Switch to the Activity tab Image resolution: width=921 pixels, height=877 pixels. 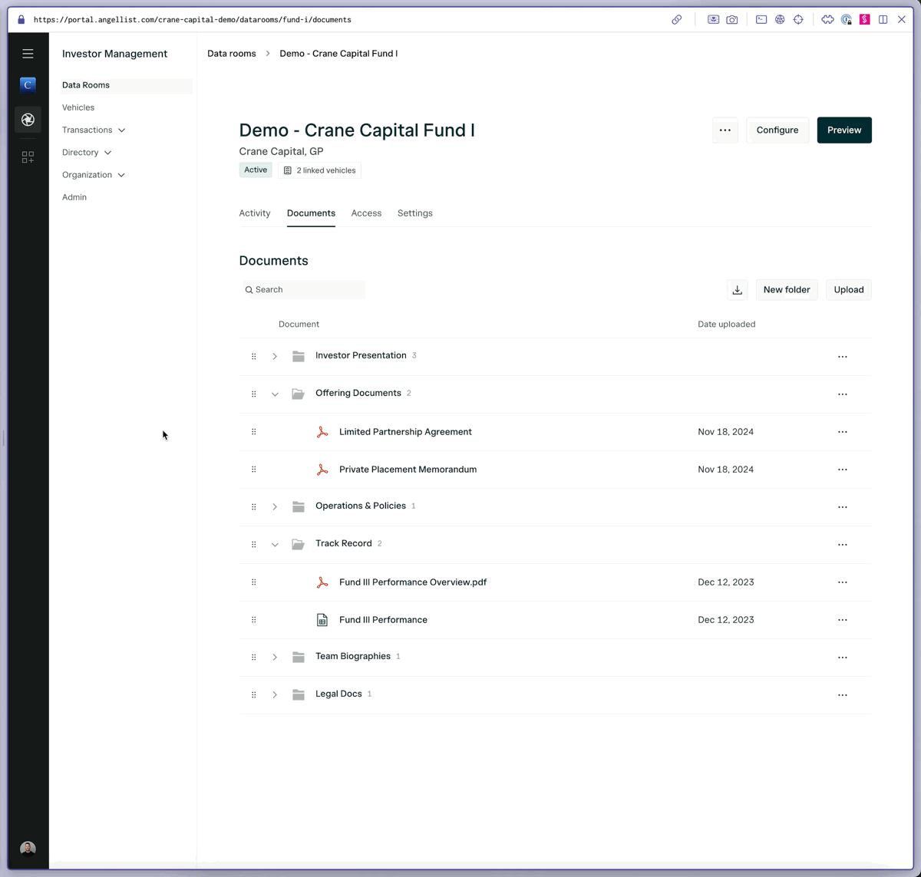pyautogui.click(x=255, y=213)
